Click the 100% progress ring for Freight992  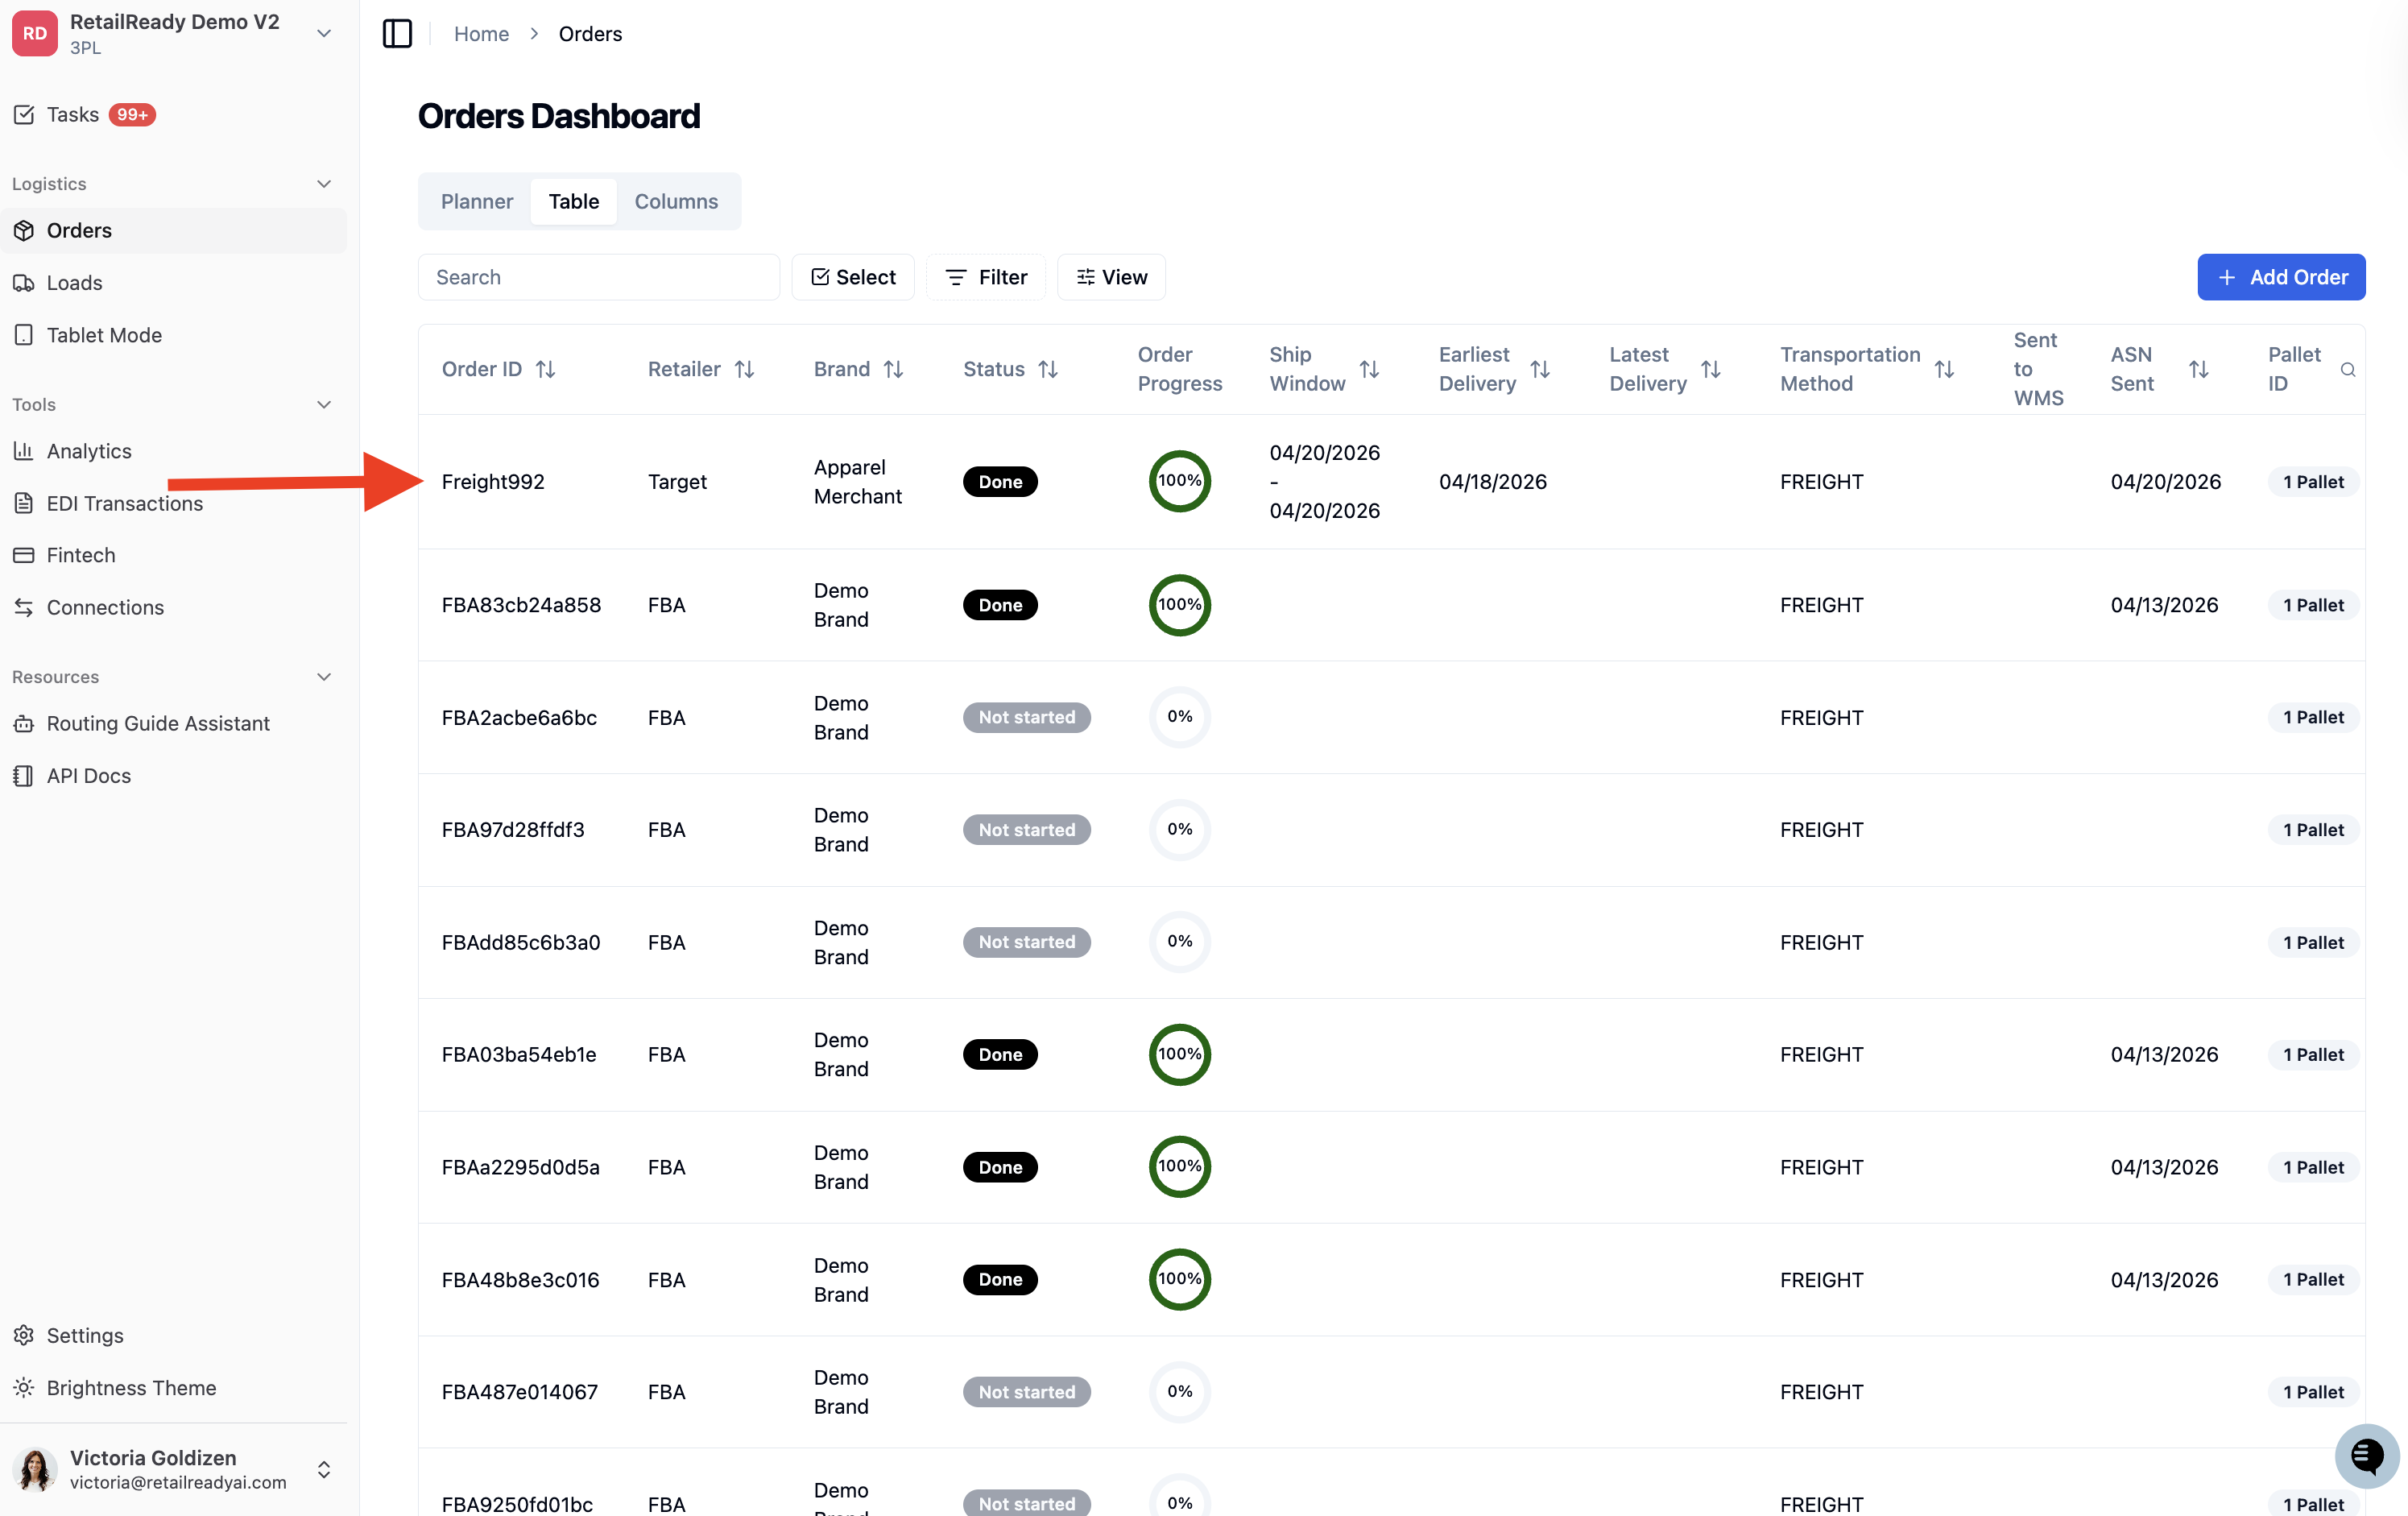[1179, 481]
